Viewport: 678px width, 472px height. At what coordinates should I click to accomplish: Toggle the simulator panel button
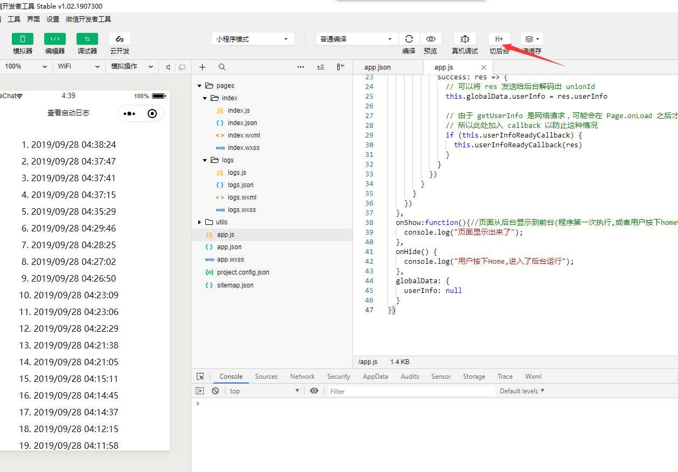tap(23, 39)
